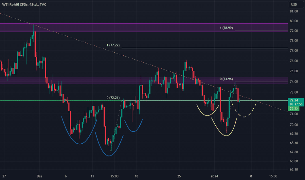Select the Fibonacci label 1 (78.99)
Screen dimensions: 305x180
tap(226, 28)
